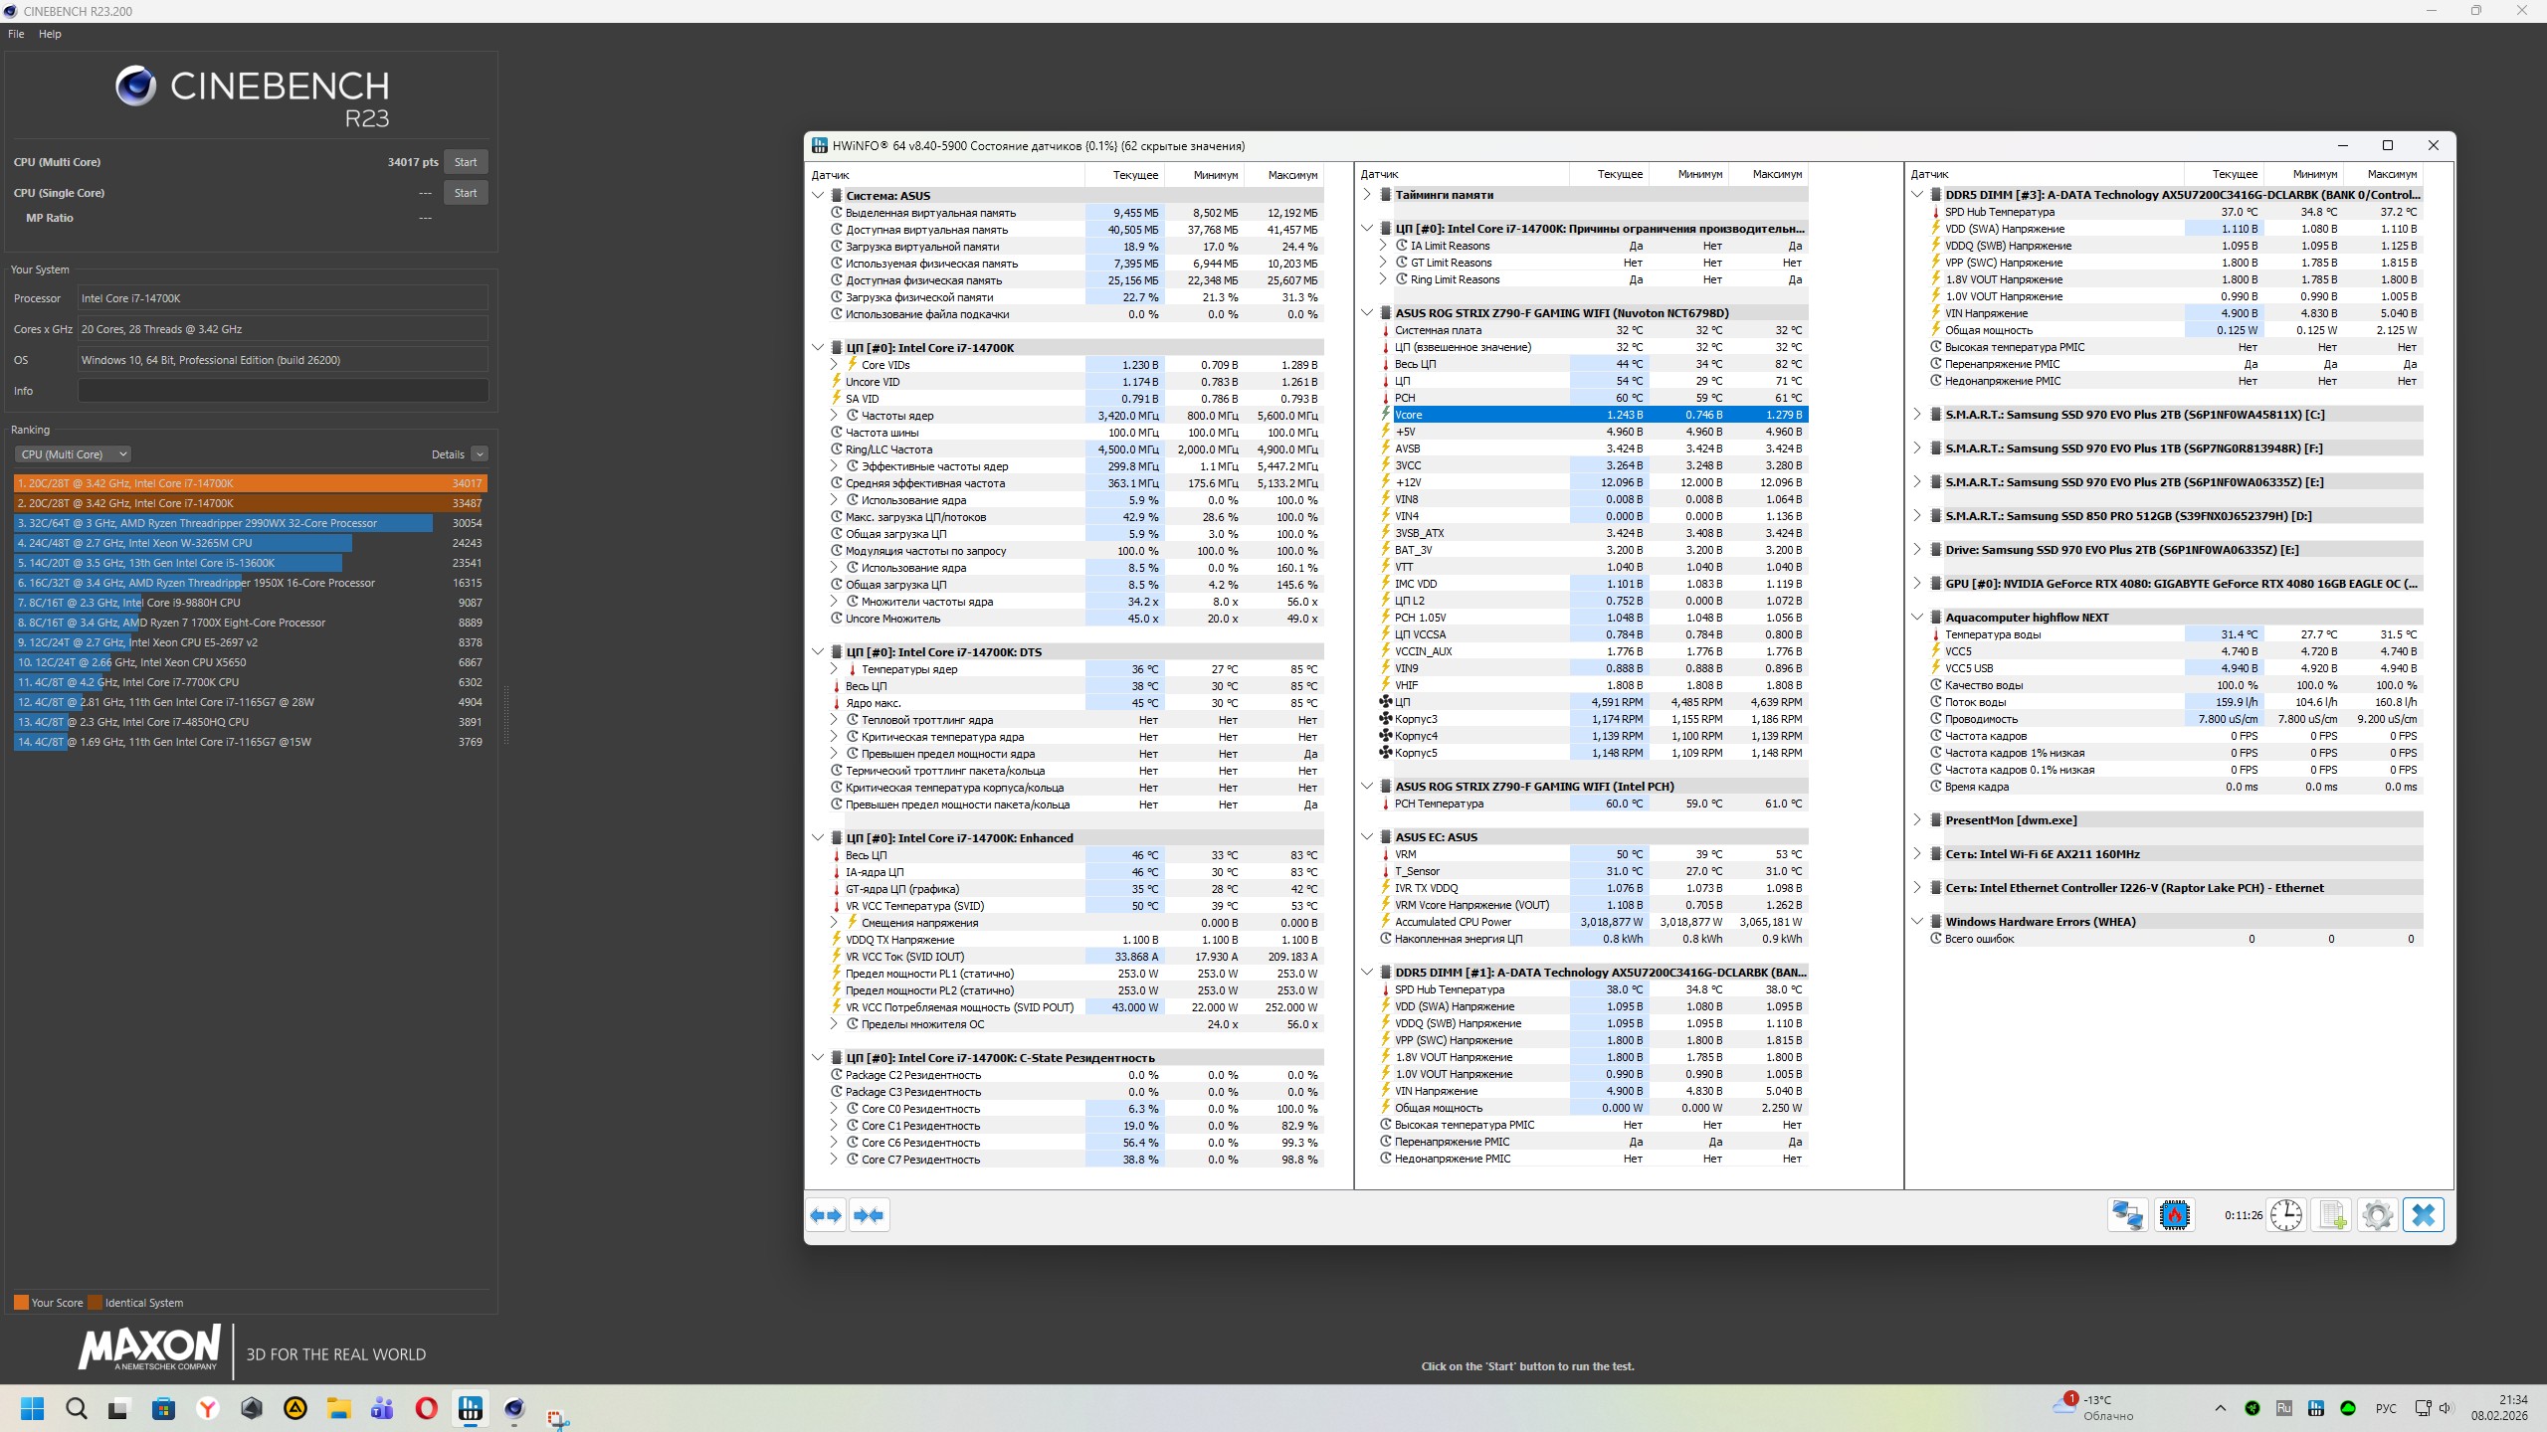The image size is (2547, 1432).
Task: Expand the PresentMon [dwm.exe] group
Action: (x=1917, y=820)
